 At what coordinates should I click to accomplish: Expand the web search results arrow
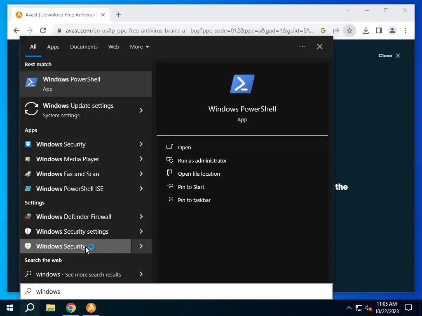coord(141,274)
